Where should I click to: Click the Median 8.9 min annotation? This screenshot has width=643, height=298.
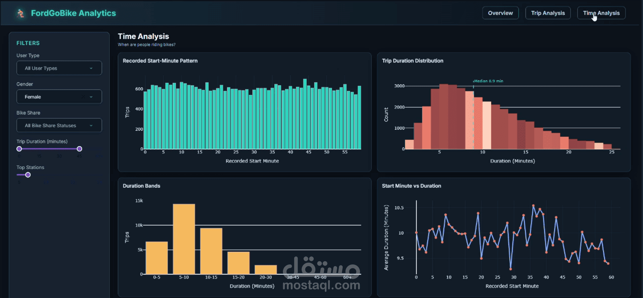click(x=488, y=81)
